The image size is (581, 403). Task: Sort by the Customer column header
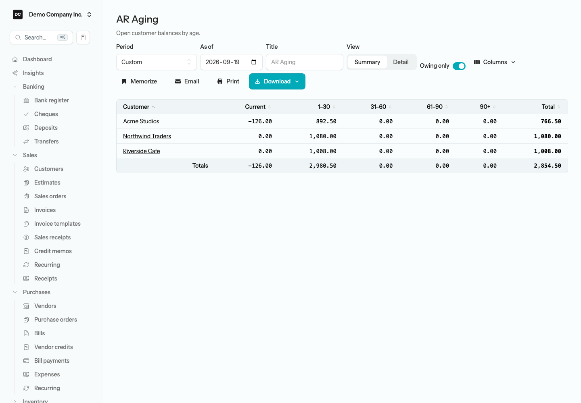point(139,107)
